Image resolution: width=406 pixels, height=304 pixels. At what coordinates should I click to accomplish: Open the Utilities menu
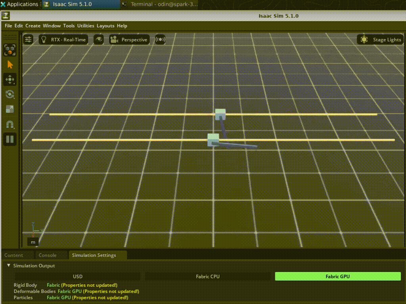(86, 26)
